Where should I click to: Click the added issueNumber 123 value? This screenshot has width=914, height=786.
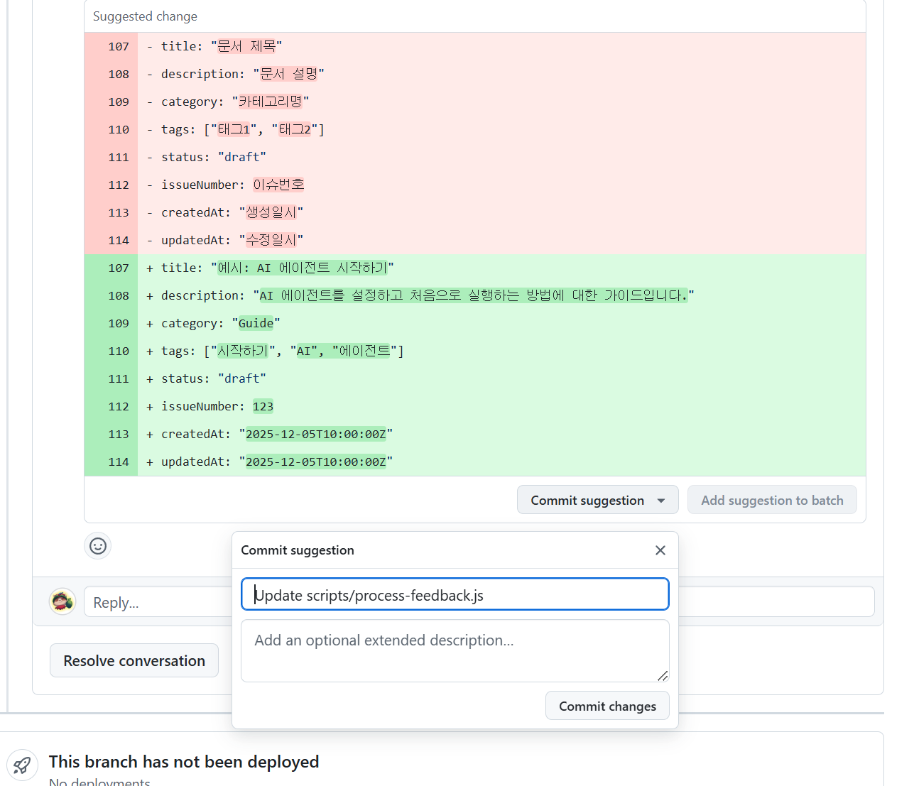click(x=263, y=407)
